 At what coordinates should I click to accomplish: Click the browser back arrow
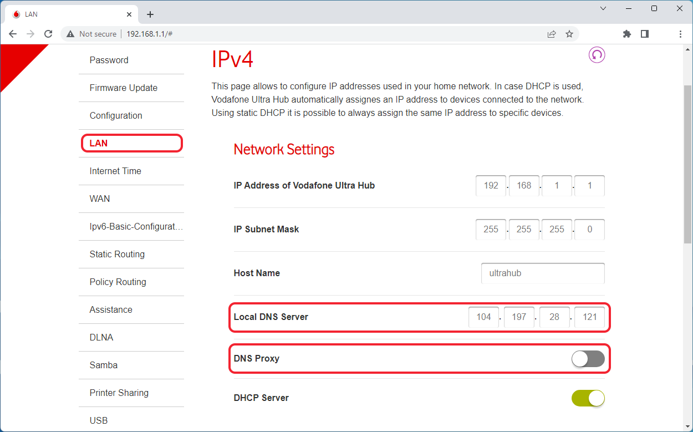pos(13,34)
